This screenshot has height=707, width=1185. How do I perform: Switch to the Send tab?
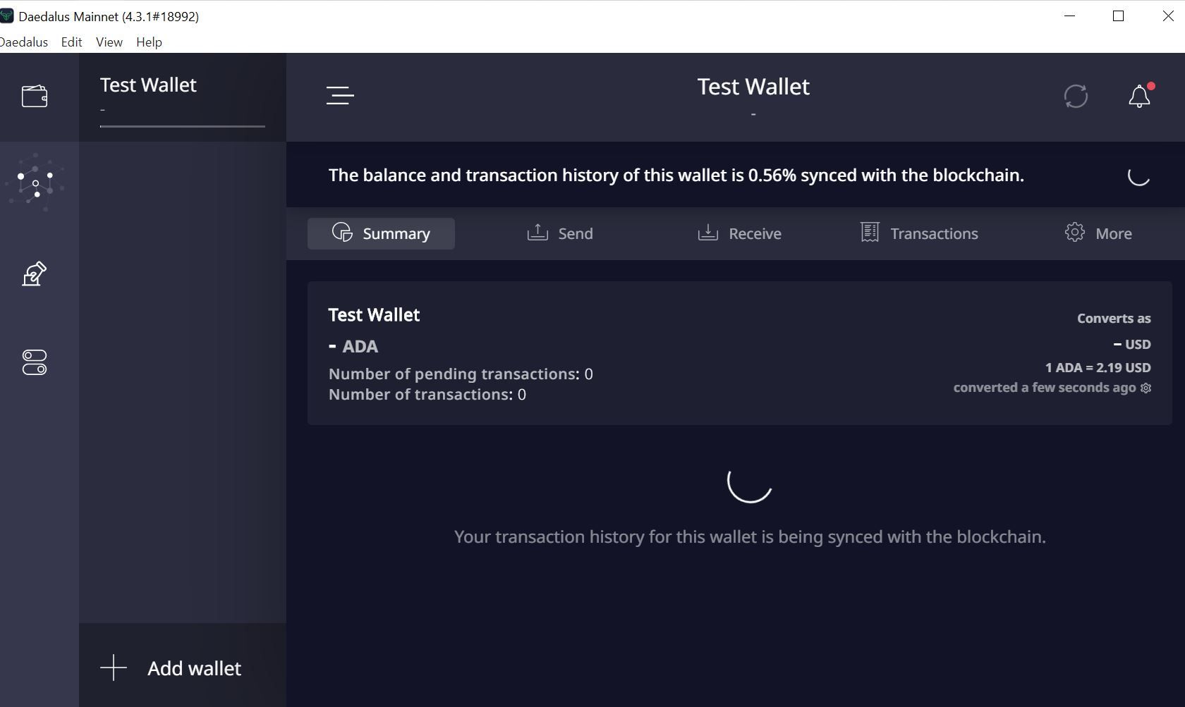click(560, 233)
